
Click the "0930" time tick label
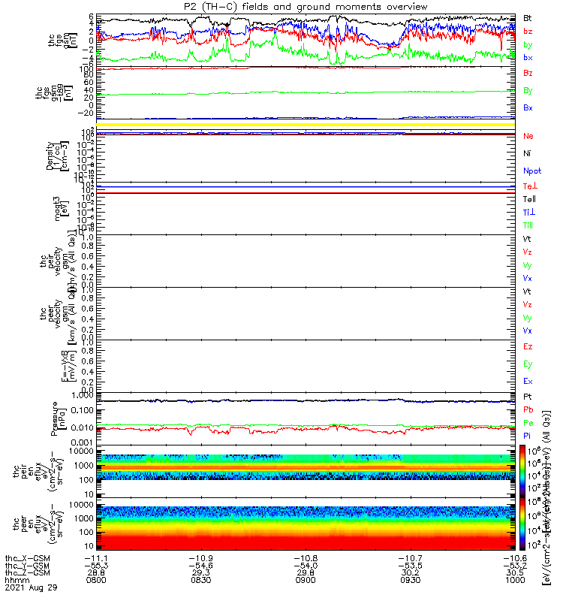(x=410, y=580)
